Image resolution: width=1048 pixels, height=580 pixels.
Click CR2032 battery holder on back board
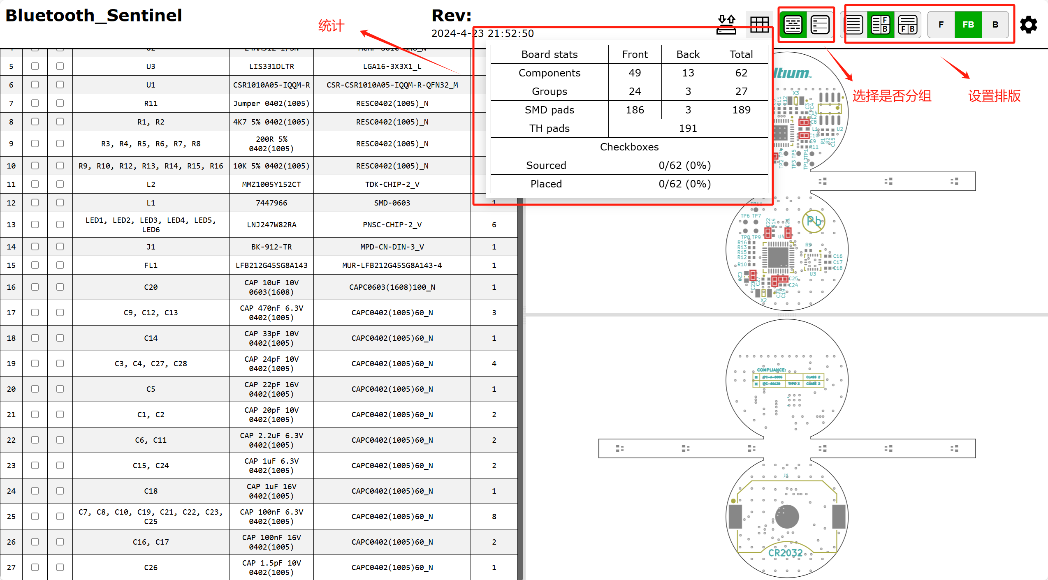click(786, 517)
